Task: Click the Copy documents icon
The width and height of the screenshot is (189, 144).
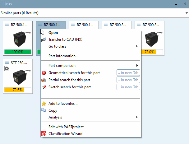Action: click(44, 110)
